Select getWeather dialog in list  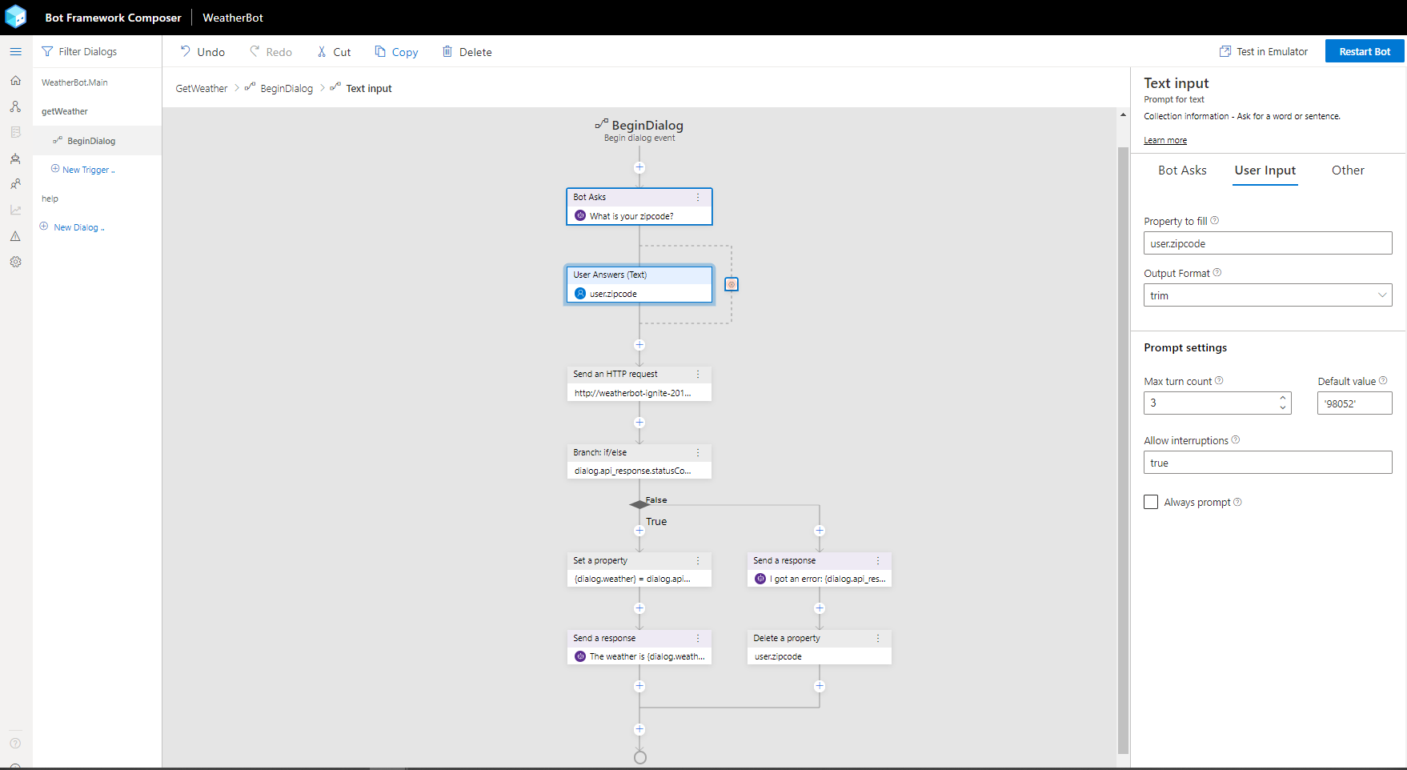[65, 111]
